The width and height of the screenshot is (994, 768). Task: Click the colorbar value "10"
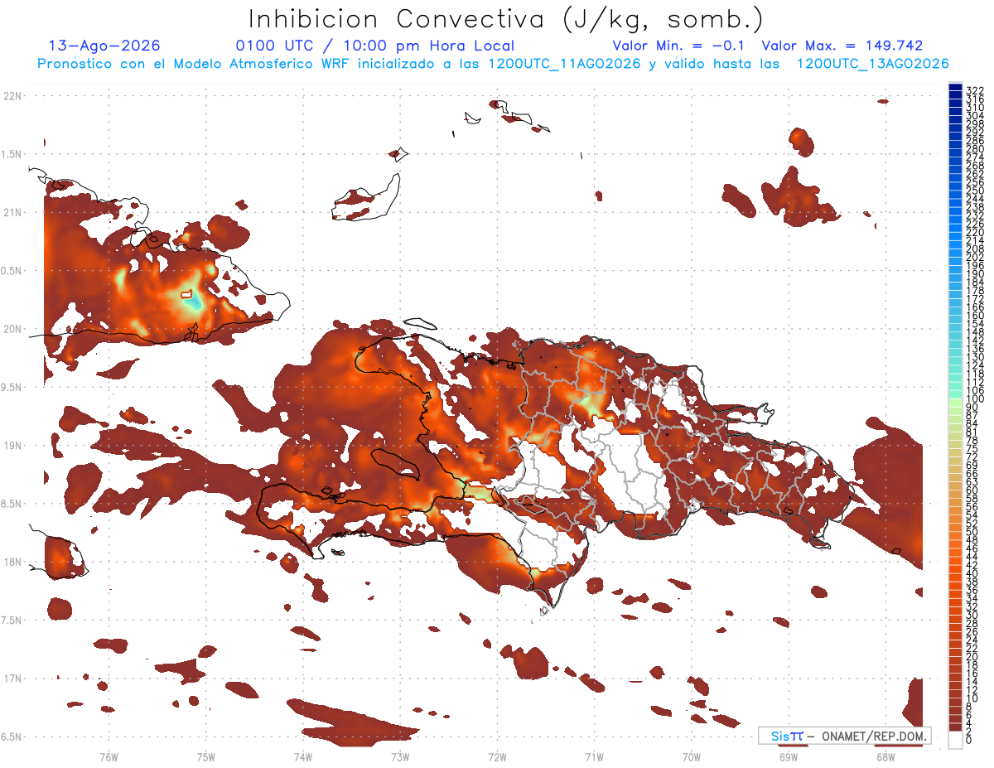tap(972, 698)
